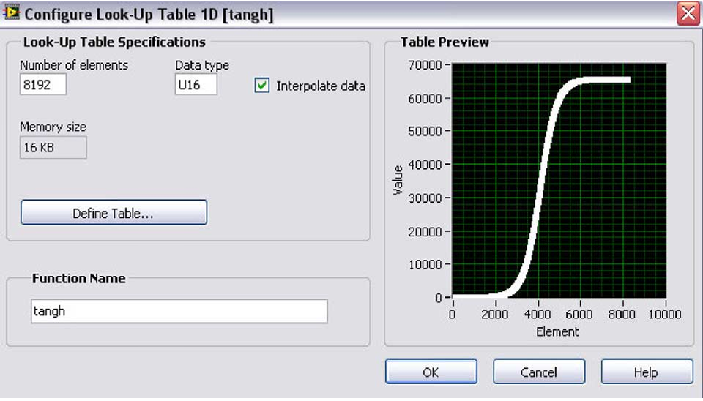Disable the Interpolate data checkbox

(262, 85)
